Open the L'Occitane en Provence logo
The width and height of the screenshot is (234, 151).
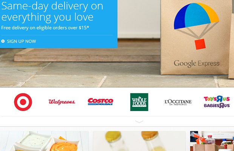[x=178, y=102]
